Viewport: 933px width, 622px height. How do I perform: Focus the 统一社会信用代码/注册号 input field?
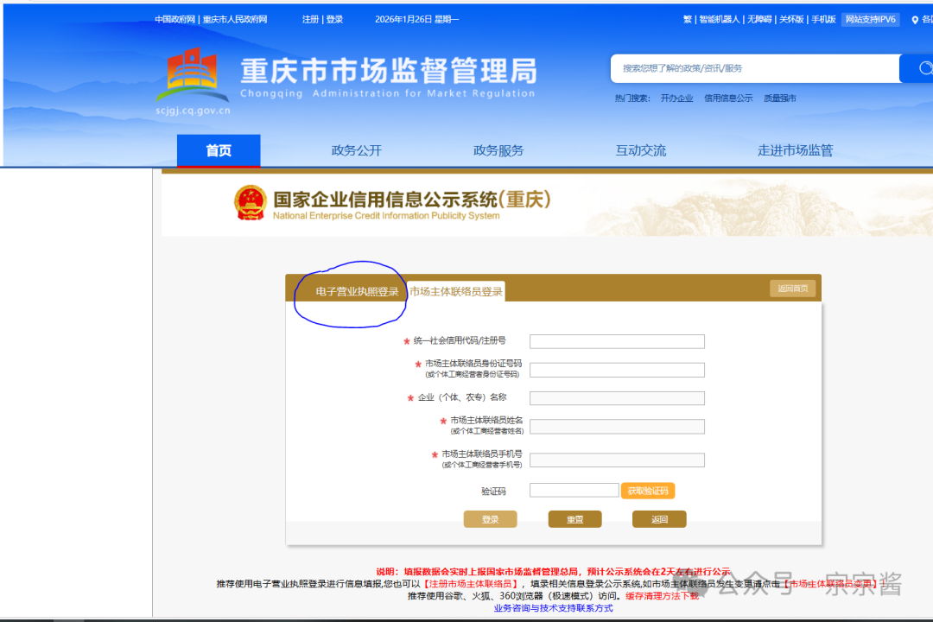point(617,341)
